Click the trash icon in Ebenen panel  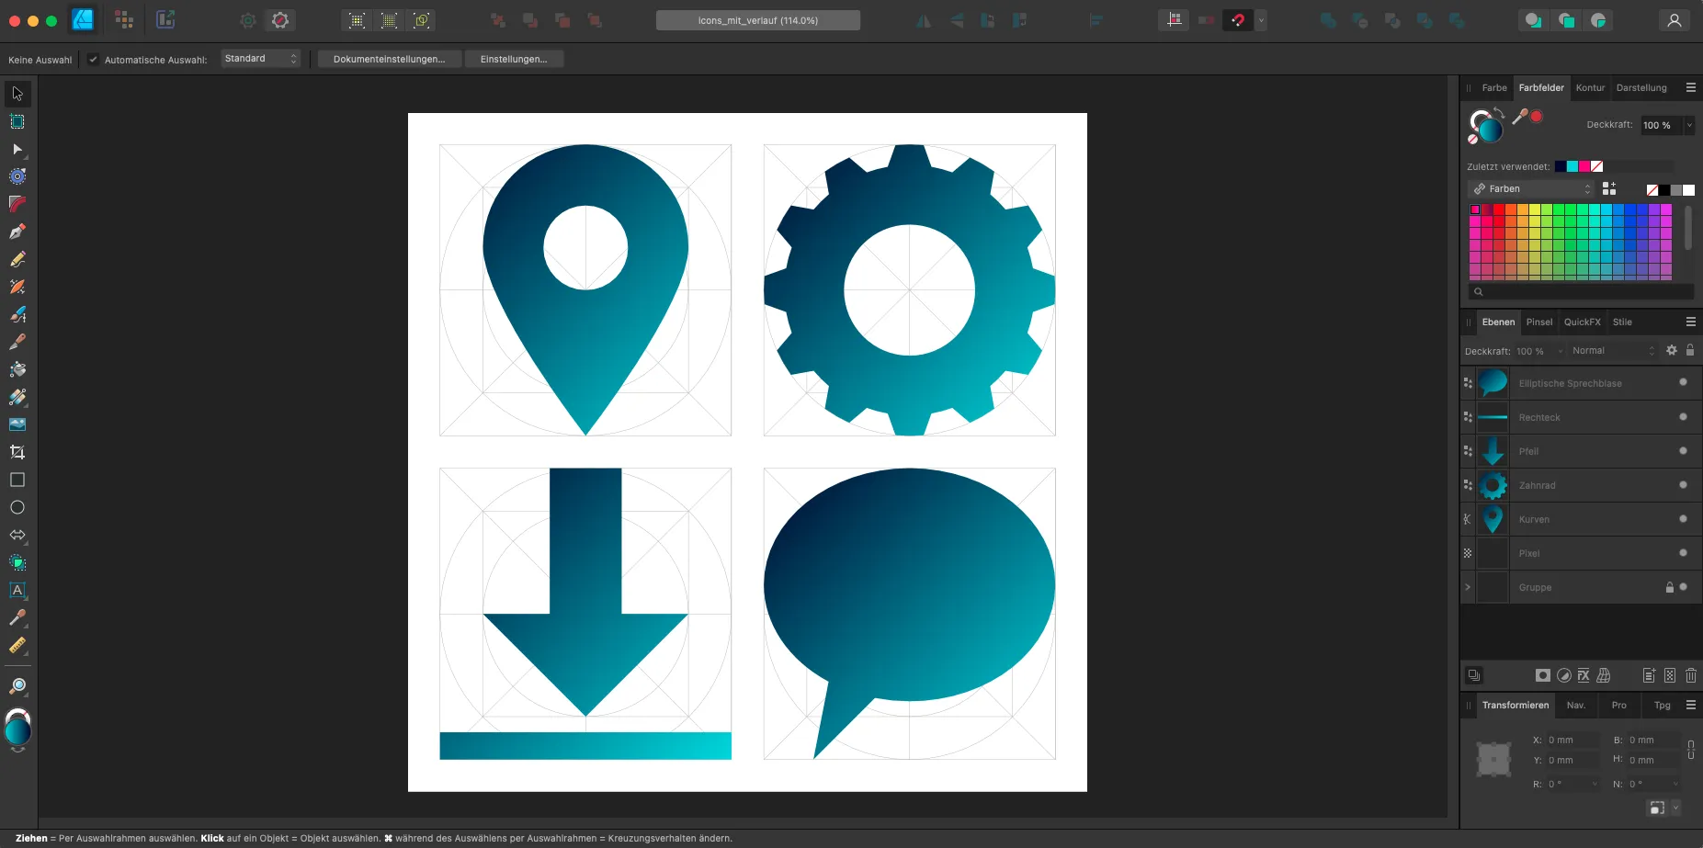click(1690, 675)
